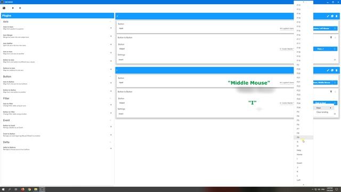Open Chrome from the taskbar

[x=29, y=189]
